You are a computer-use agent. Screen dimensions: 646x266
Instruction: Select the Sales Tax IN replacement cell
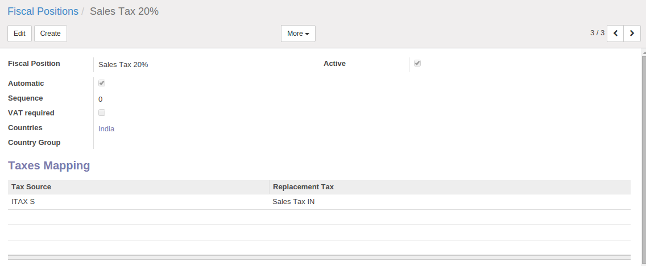293,202
